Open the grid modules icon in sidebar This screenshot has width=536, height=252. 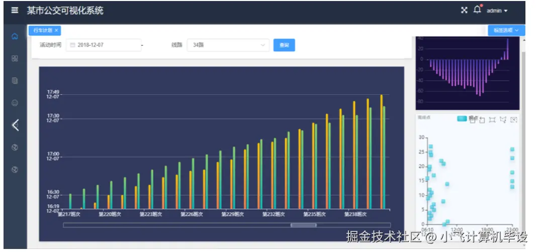click(x=15, y=58)
